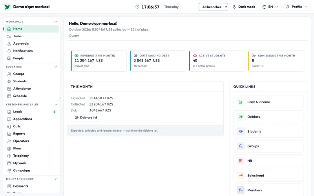Screen dimensions: 314x196
Task: Click the HR quick link grid icon
Action: [x=241, y=161]
